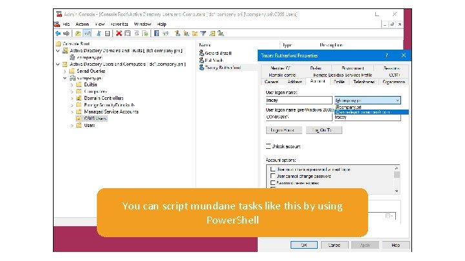Select the highlighted onmicrosoft.com suffix option
The height and width of the screenshot is (261, 465).
pos(371,112)
